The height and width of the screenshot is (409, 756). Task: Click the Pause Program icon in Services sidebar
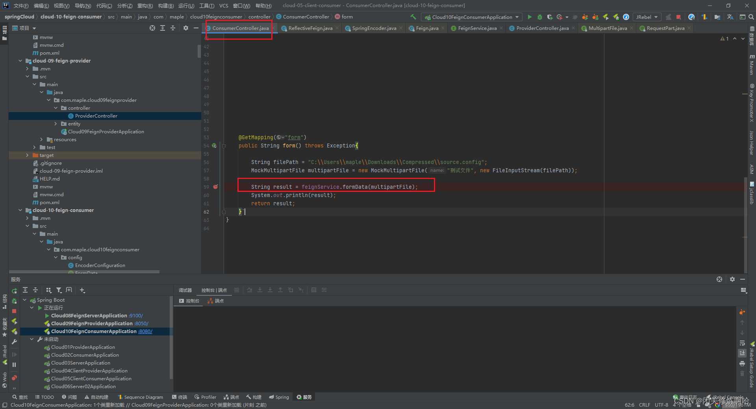click(14, 365)
